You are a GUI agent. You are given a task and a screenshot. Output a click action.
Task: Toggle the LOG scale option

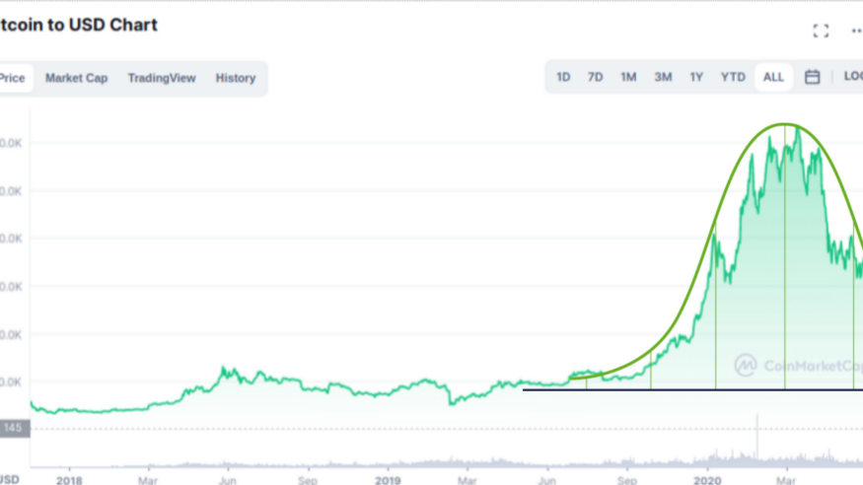[852, 77]
